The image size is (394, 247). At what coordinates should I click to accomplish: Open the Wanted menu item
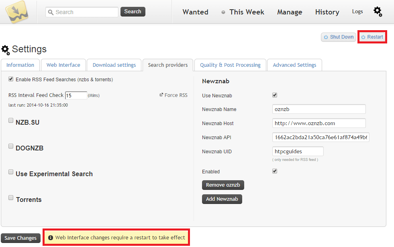[195, 12]
